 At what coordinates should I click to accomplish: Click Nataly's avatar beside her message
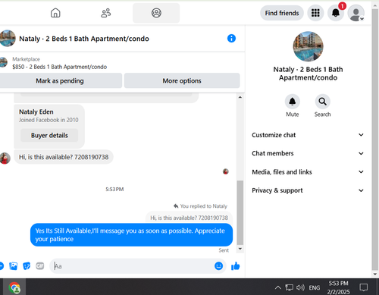coord(5,158)
